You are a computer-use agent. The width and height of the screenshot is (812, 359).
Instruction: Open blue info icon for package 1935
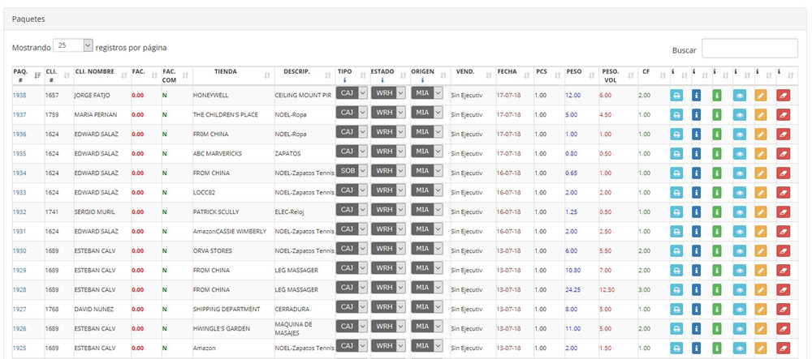(697, 153)
